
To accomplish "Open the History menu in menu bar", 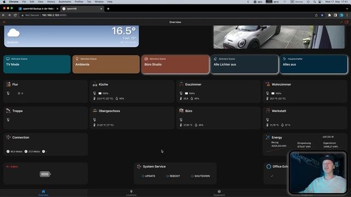I will 51,2.
